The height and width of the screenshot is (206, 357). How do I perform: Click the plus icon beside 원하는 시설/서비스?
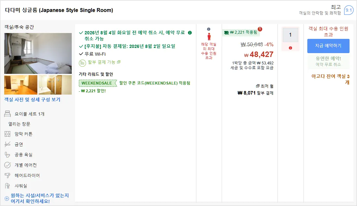[x=7, y=199]
